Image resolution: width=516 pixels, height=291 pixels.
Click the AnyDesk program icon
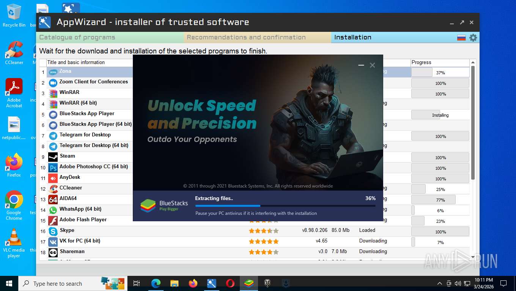53,178
